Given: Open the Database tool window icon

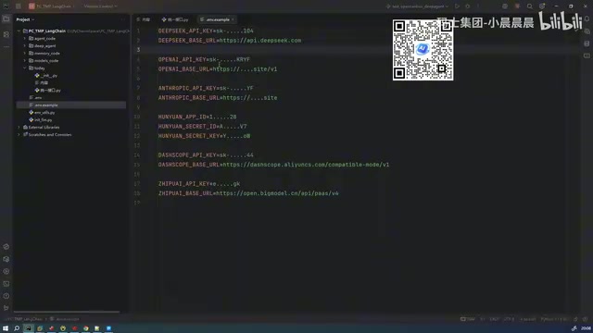Looking at the screenshot, I should (x=587, y=43).
